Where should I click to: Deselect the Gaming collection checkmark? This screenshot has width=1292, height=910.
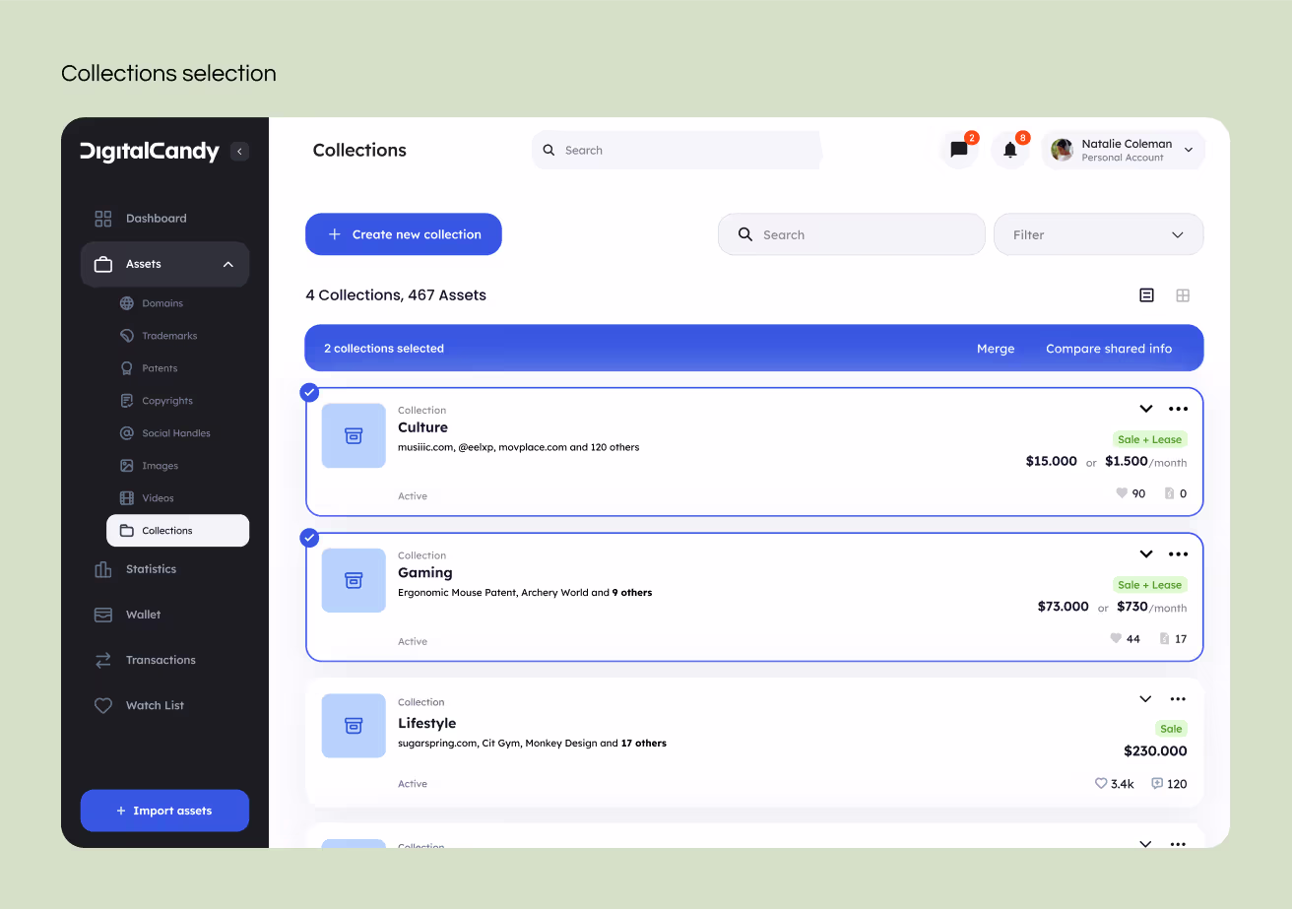tap(309, 538)
